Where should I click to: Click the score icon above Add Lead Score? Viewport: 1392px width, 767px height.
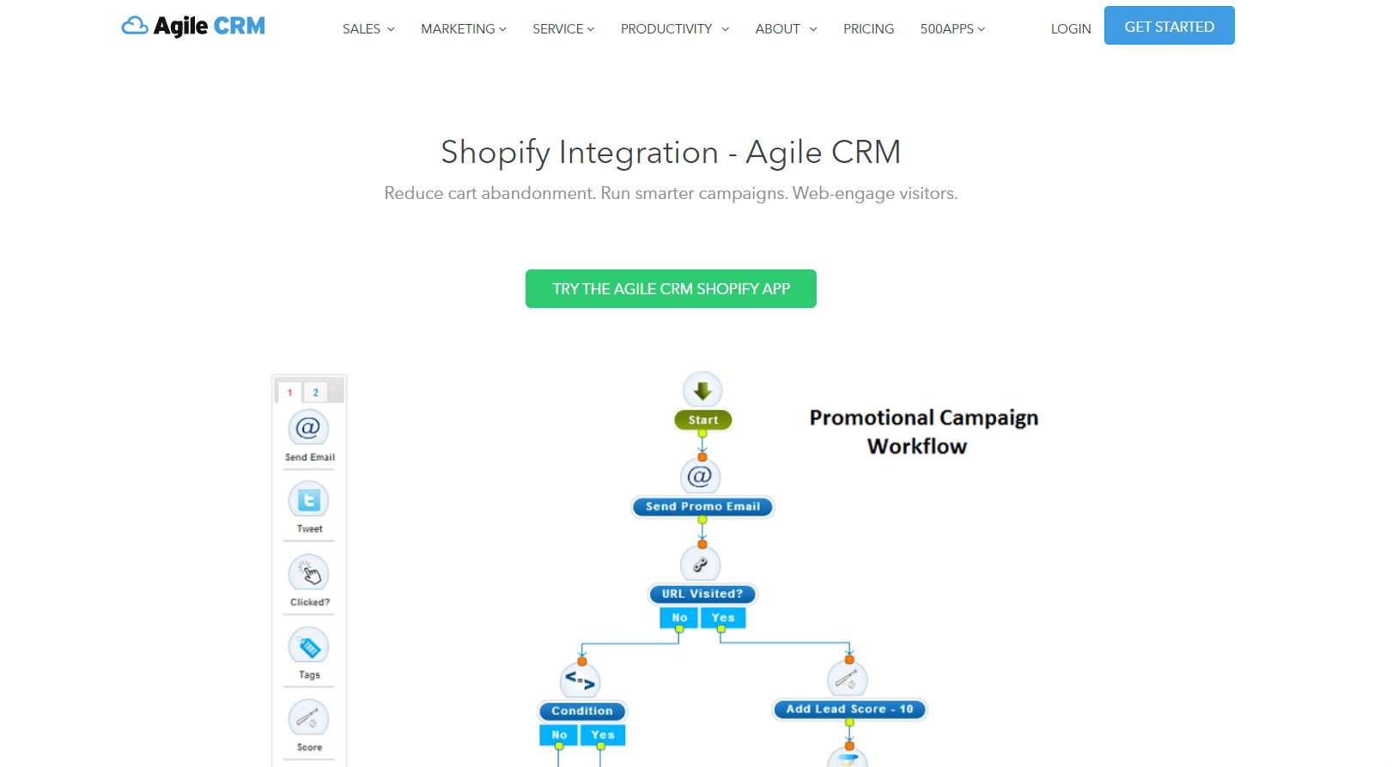coord(847,680)
